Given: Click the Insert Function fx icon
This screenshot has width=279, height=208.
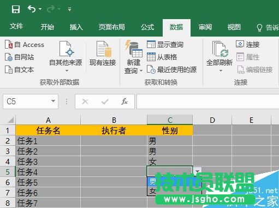Looking at the screenshot, I should click(x=124, y=102).
